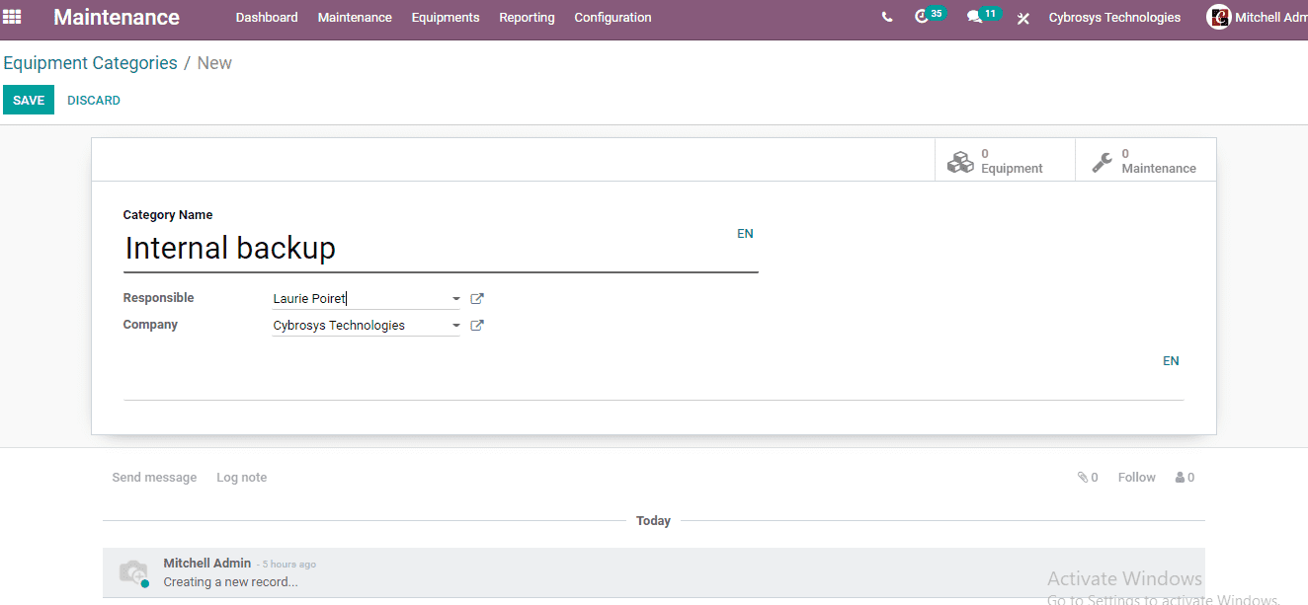Click the SAVE button
Image resolution: width=1308 pixels, height=605 pixels.
pos(29,100)
